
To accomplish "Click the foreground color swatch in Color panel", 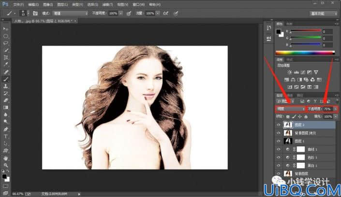I will pos(279,32).
